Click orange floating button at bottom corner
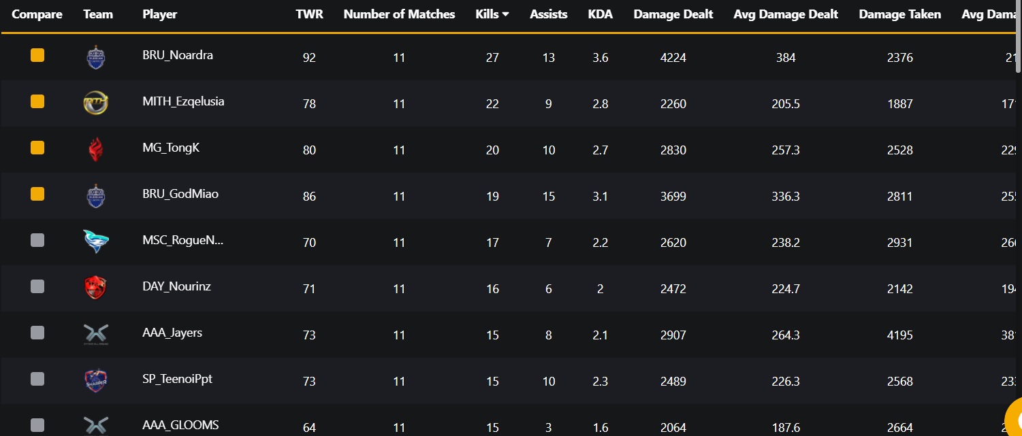 click(x=1013, y=418)
